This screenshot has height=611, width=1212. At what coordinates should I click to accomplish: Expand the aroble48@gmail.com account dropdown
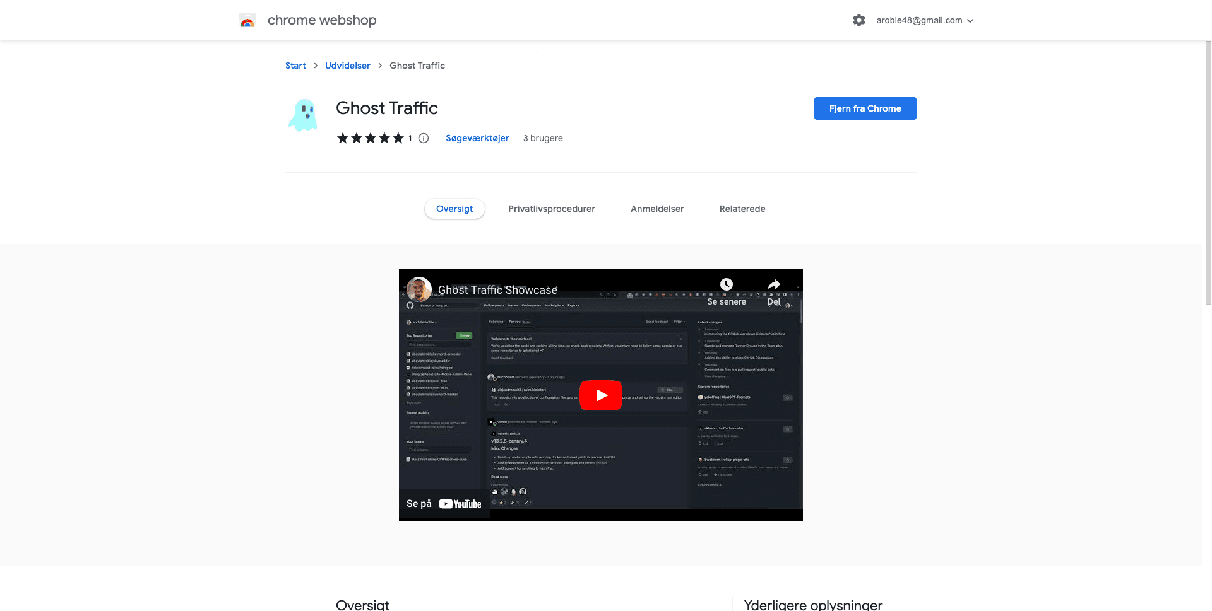[925, 20]
